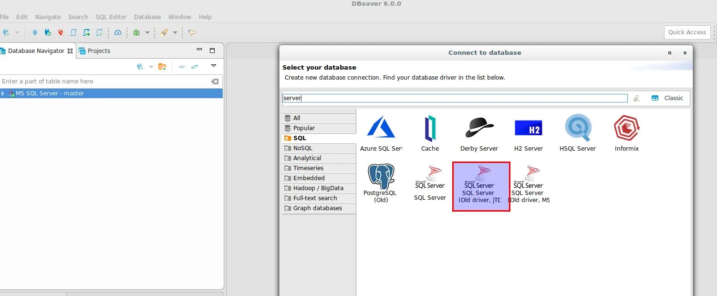717x296 pixels.
Task: Open dropdown arrow beside the pen icon
Action: (x=175, y=32)
